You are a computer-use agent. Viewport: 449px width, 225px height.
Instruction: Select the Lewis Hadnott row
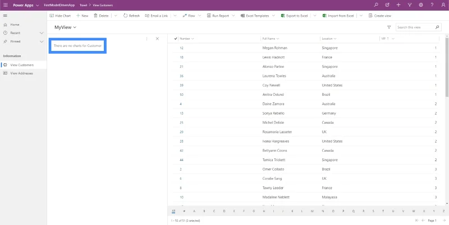[x=306, y=58]
